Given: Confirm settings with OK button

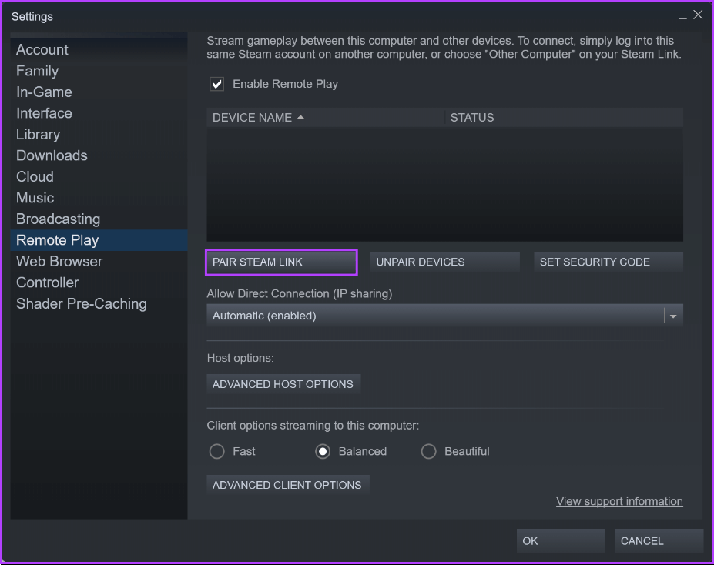Looking at the screenshot, I should (x=561, y=541).
